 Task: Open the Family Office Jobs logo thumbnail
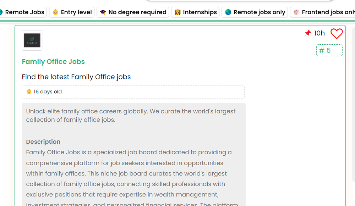pyautogui.click(x=32, y=40)
